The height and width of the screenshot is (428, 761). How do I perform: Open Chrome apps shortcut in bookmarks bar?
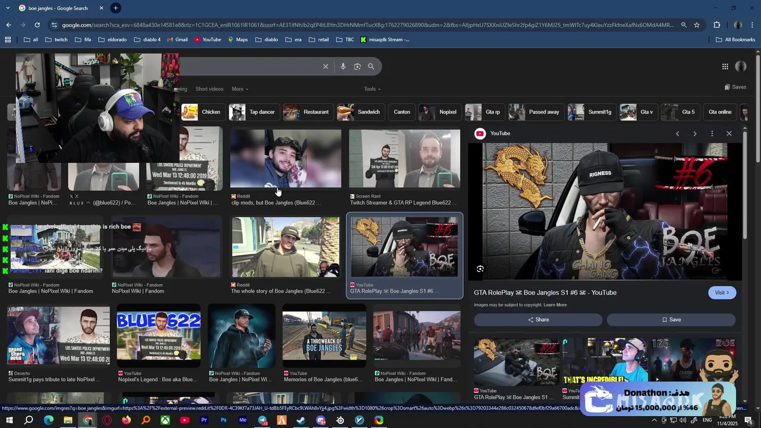click(8, 40)
